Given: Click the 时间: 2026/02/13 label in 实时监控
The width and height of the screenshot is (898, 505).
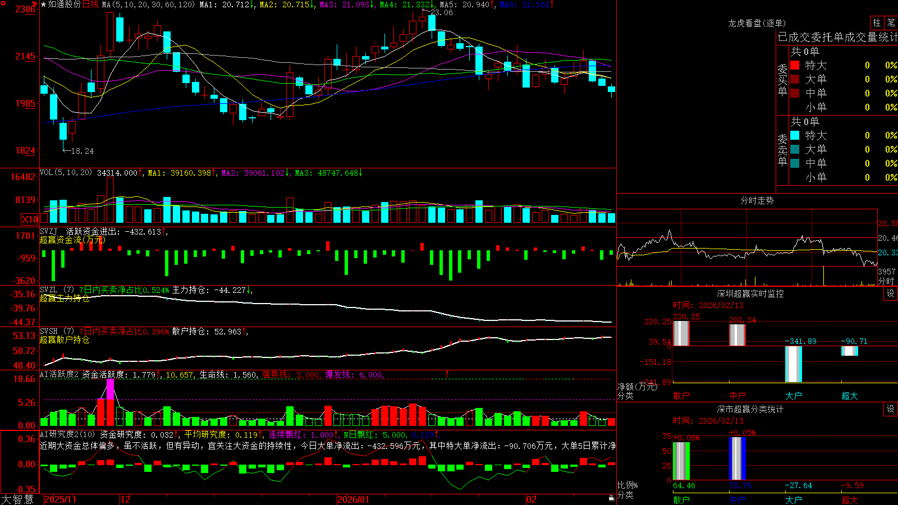Looking at the screenshot, I should pos(708,305).
